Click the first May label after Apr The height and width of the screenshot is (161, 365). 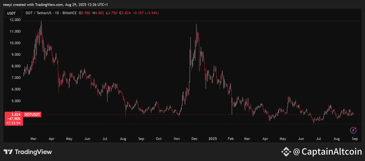click(x=69, y=139)
